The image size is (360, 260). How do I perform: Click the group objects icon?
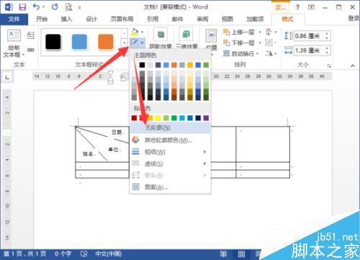(x=269, y=42)
